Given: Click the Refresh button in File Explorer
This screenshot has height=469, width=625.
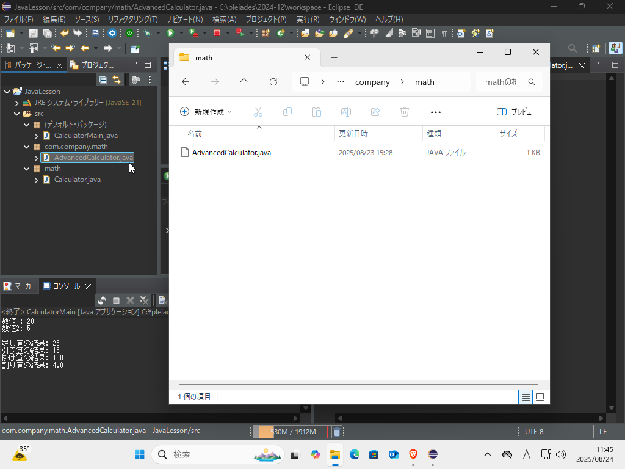Looking at the screenshot, I should 273,82.
